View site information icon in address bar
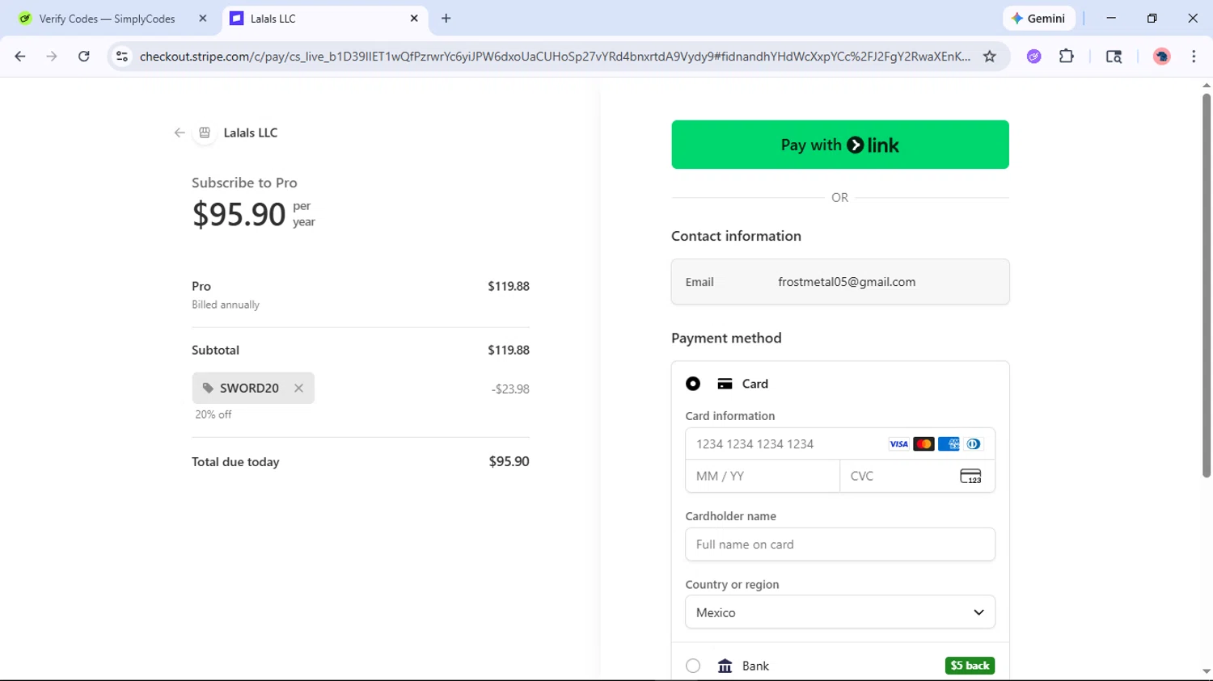Image resolution: width=1213 pixels, height=681 pixels. click(x=122, y=57)
